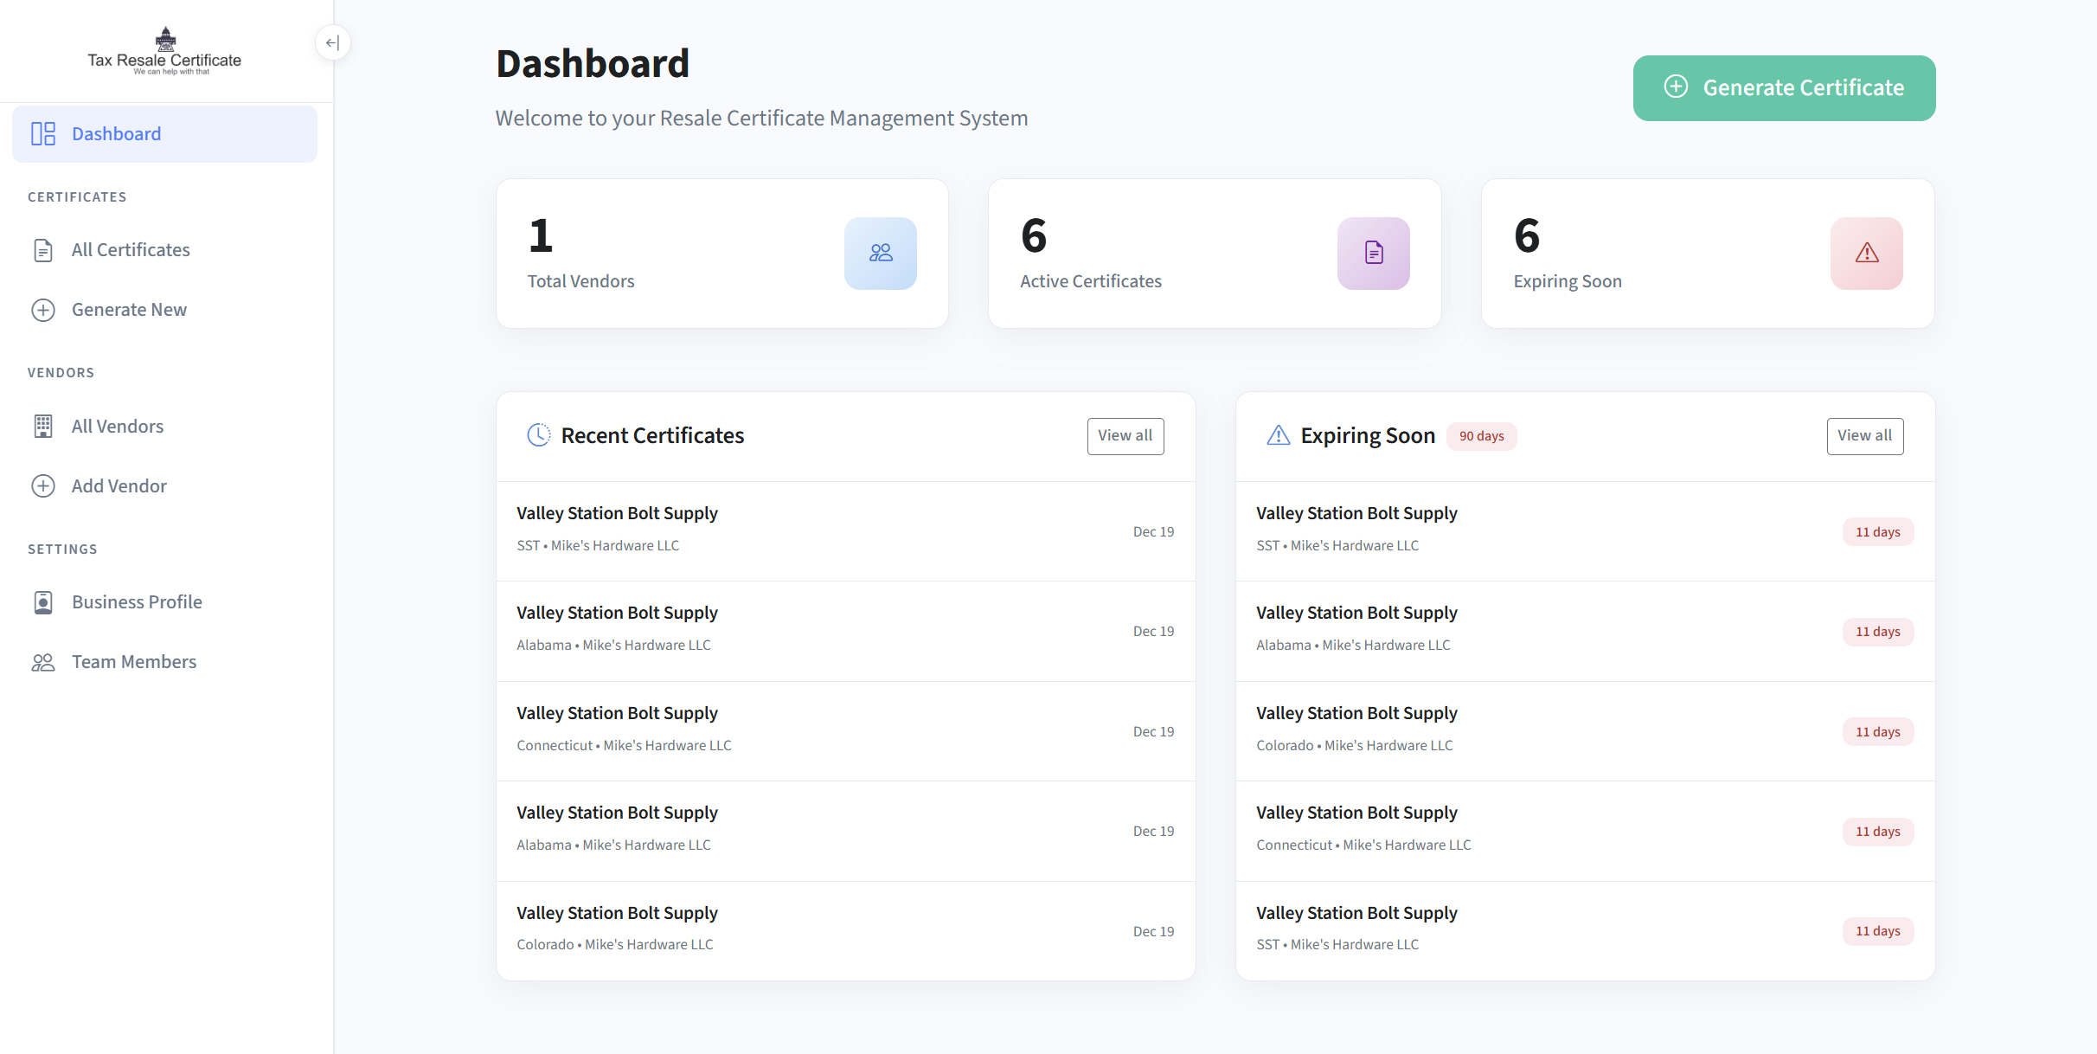Image resolution: width=2097 pixels, height=1054 pixels.
Task: Click View all for Recent Certificates
Action: pos(1125,435)
